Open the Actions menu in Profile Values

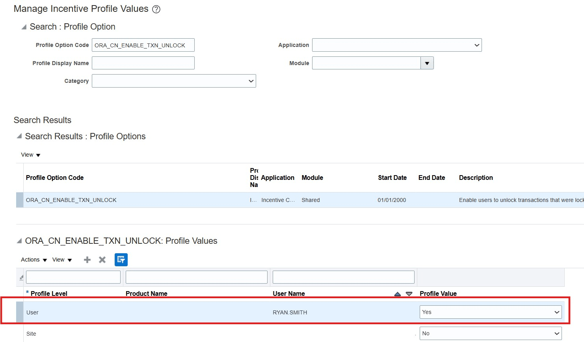(34, 260)
